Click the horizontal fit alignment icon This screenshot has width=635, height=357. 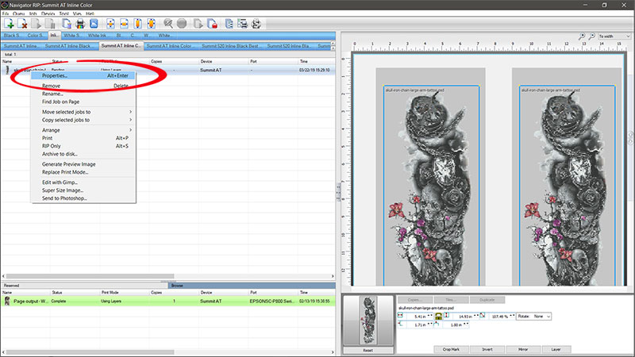125,24
